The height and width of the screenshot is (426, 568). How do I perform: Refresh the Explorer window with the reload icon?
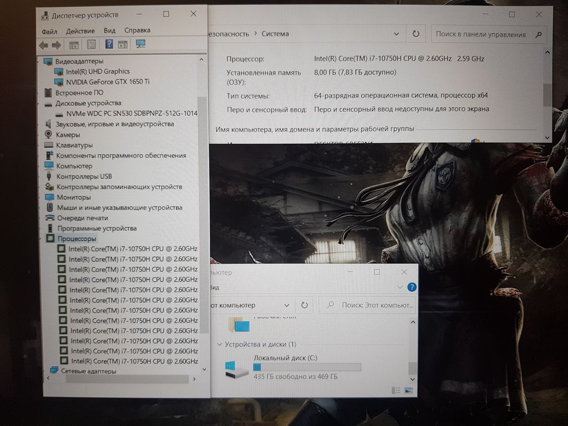tap(305, 305)
